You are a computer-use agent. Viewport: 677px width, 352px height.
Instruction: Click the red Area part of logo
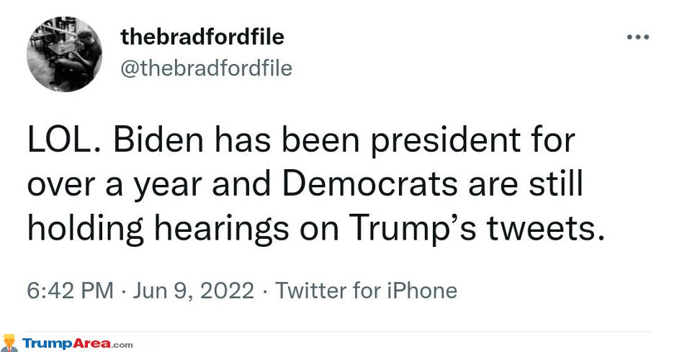[91, 344]
